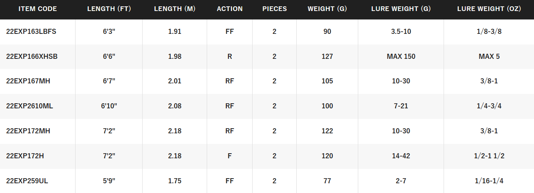Click item code 22EXP166XHSB

(32, 56)
